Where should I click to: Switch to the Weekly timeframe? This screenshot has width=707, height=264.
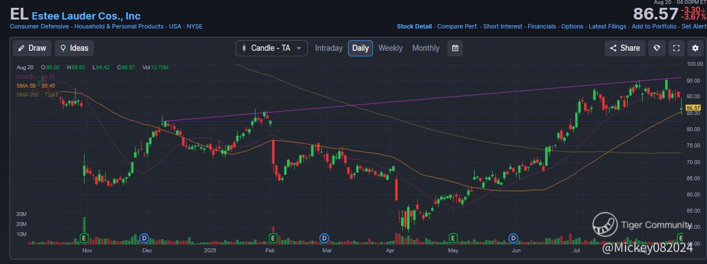pyautogui.click(x=390, y=48)
